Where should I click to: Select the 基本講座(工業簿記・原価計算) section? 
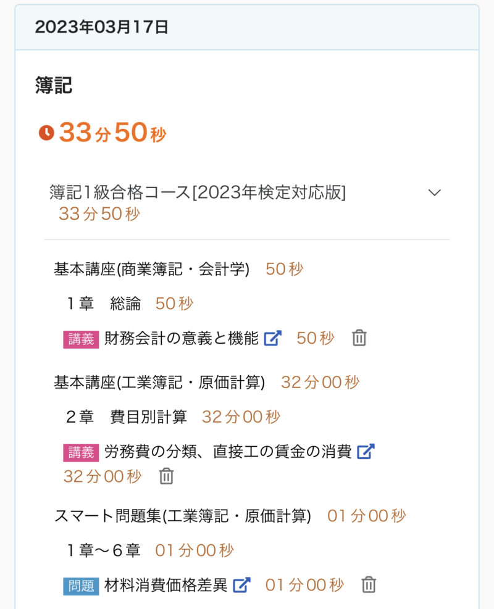point(159,383)
